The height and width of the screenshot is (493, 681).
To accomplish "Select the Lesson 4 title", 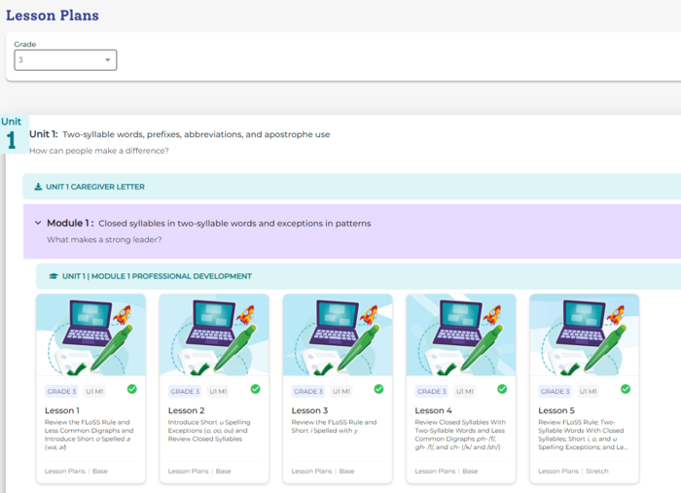I will 436,411.
